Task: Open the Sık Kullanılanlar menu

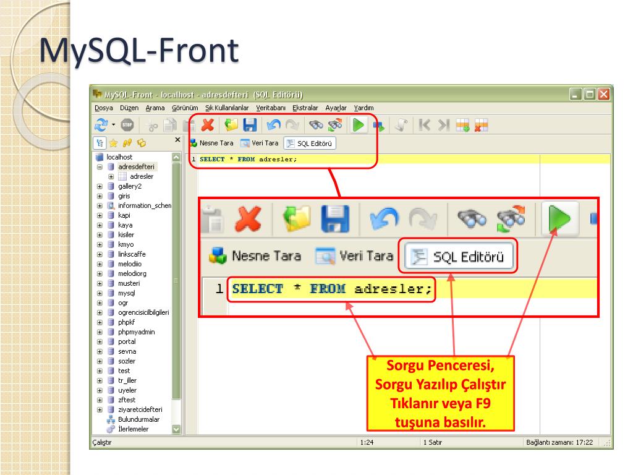Action: coord(227,108)
